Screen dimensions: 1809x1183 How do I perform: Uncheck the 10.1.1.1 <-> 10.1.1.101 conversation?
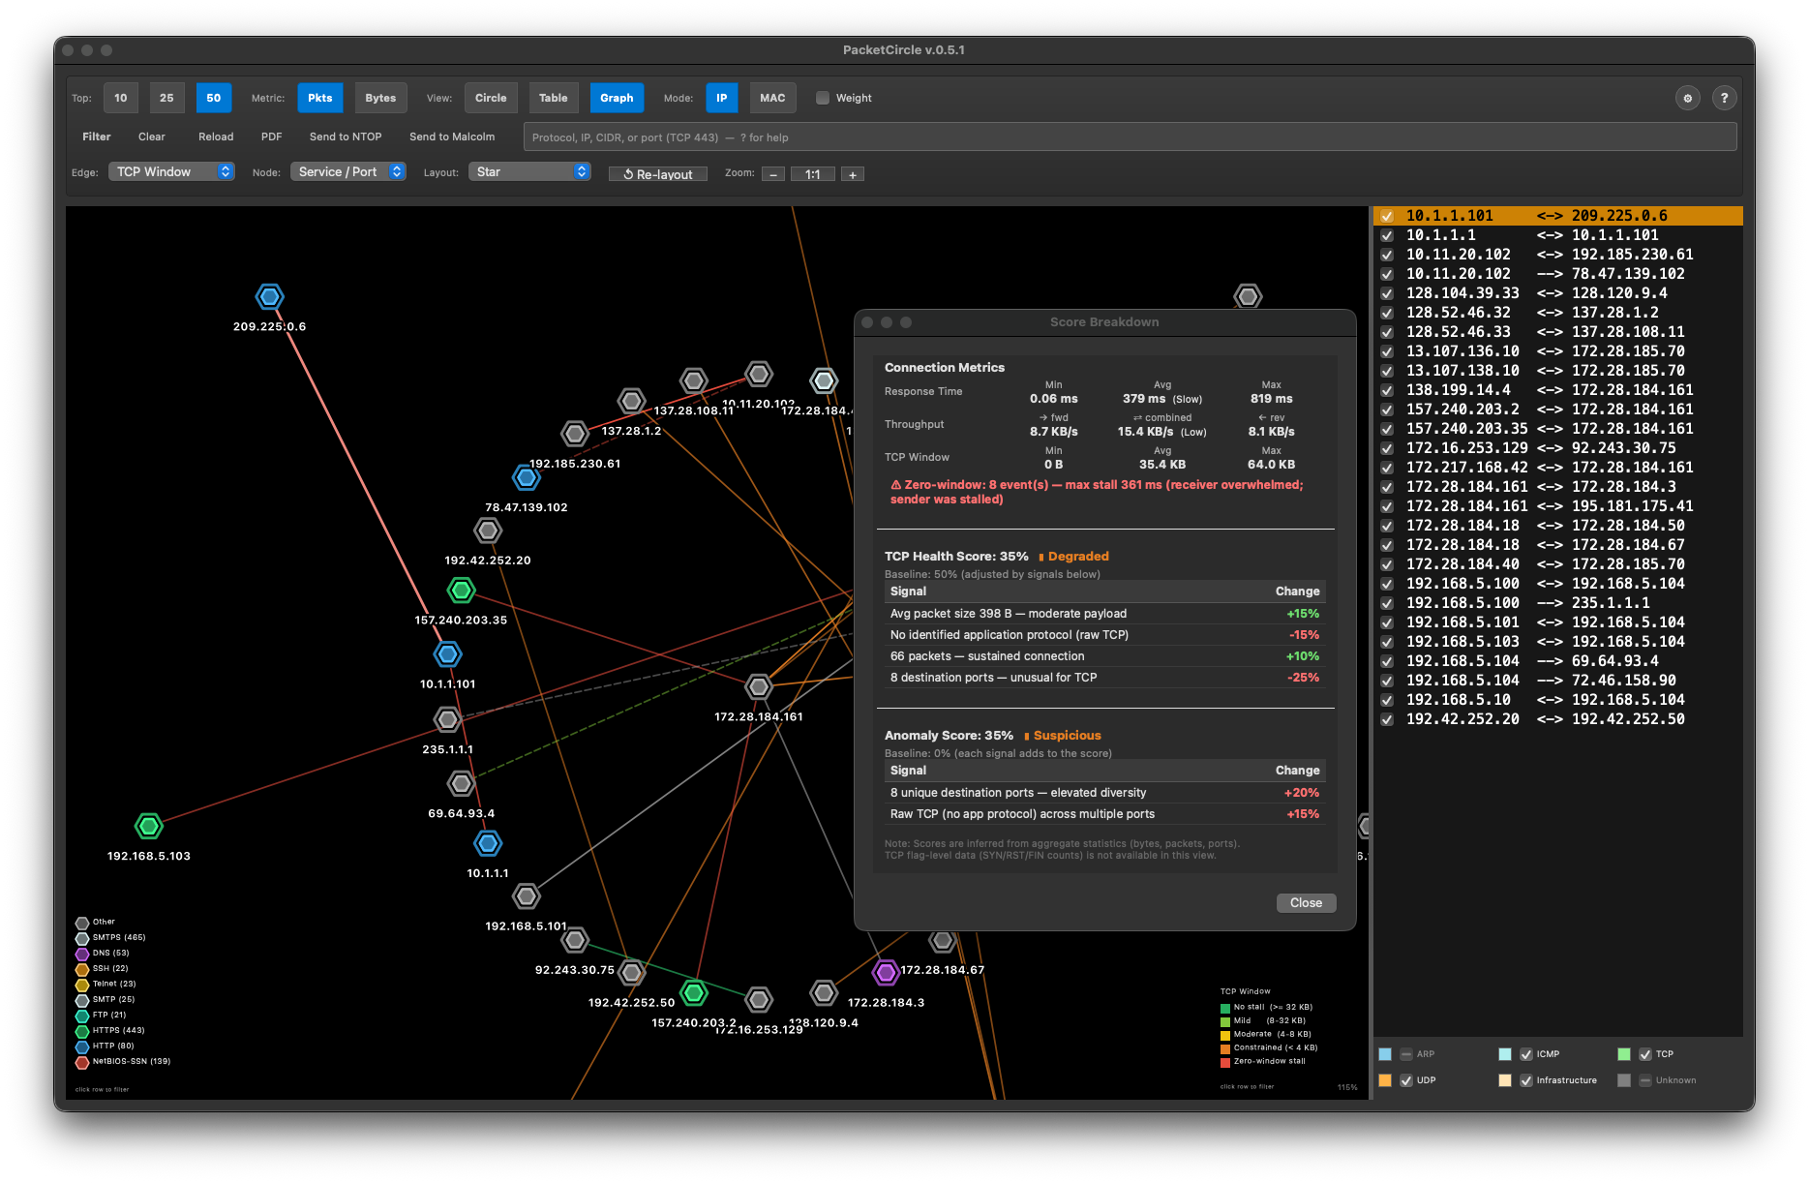tap(1387, 235)
